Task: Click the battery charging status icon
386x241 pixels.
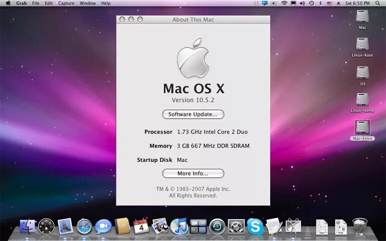Action: [274, 3]
